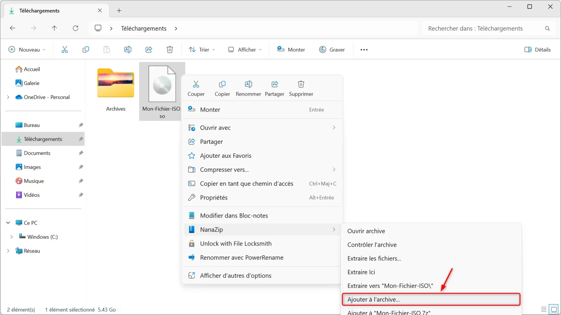
Task: Click Téléchargements in the address bar
Action: click(144, 29)
